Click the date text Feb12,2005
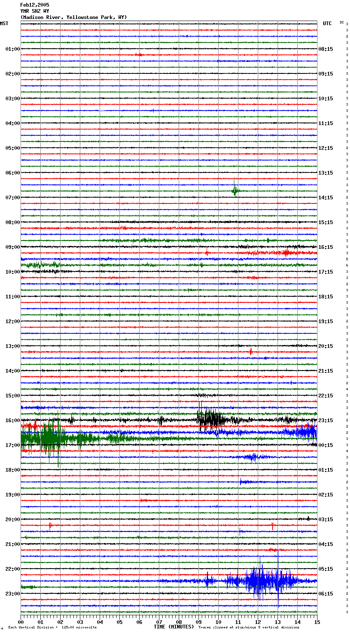Screen dimensions: 350x633 (35, 5)
